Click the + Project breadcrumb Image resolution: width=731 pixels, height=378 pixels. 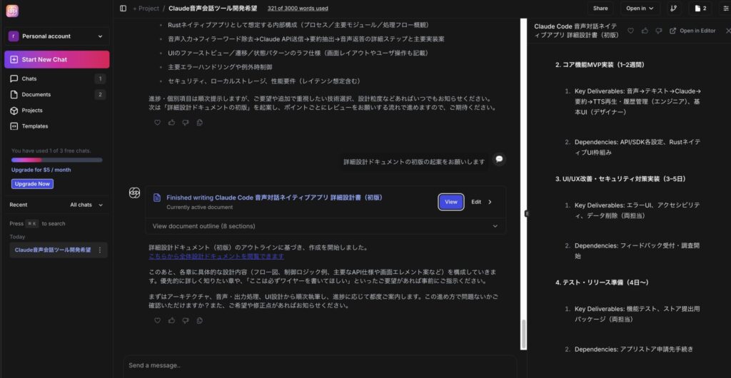(x=146, y=9)
